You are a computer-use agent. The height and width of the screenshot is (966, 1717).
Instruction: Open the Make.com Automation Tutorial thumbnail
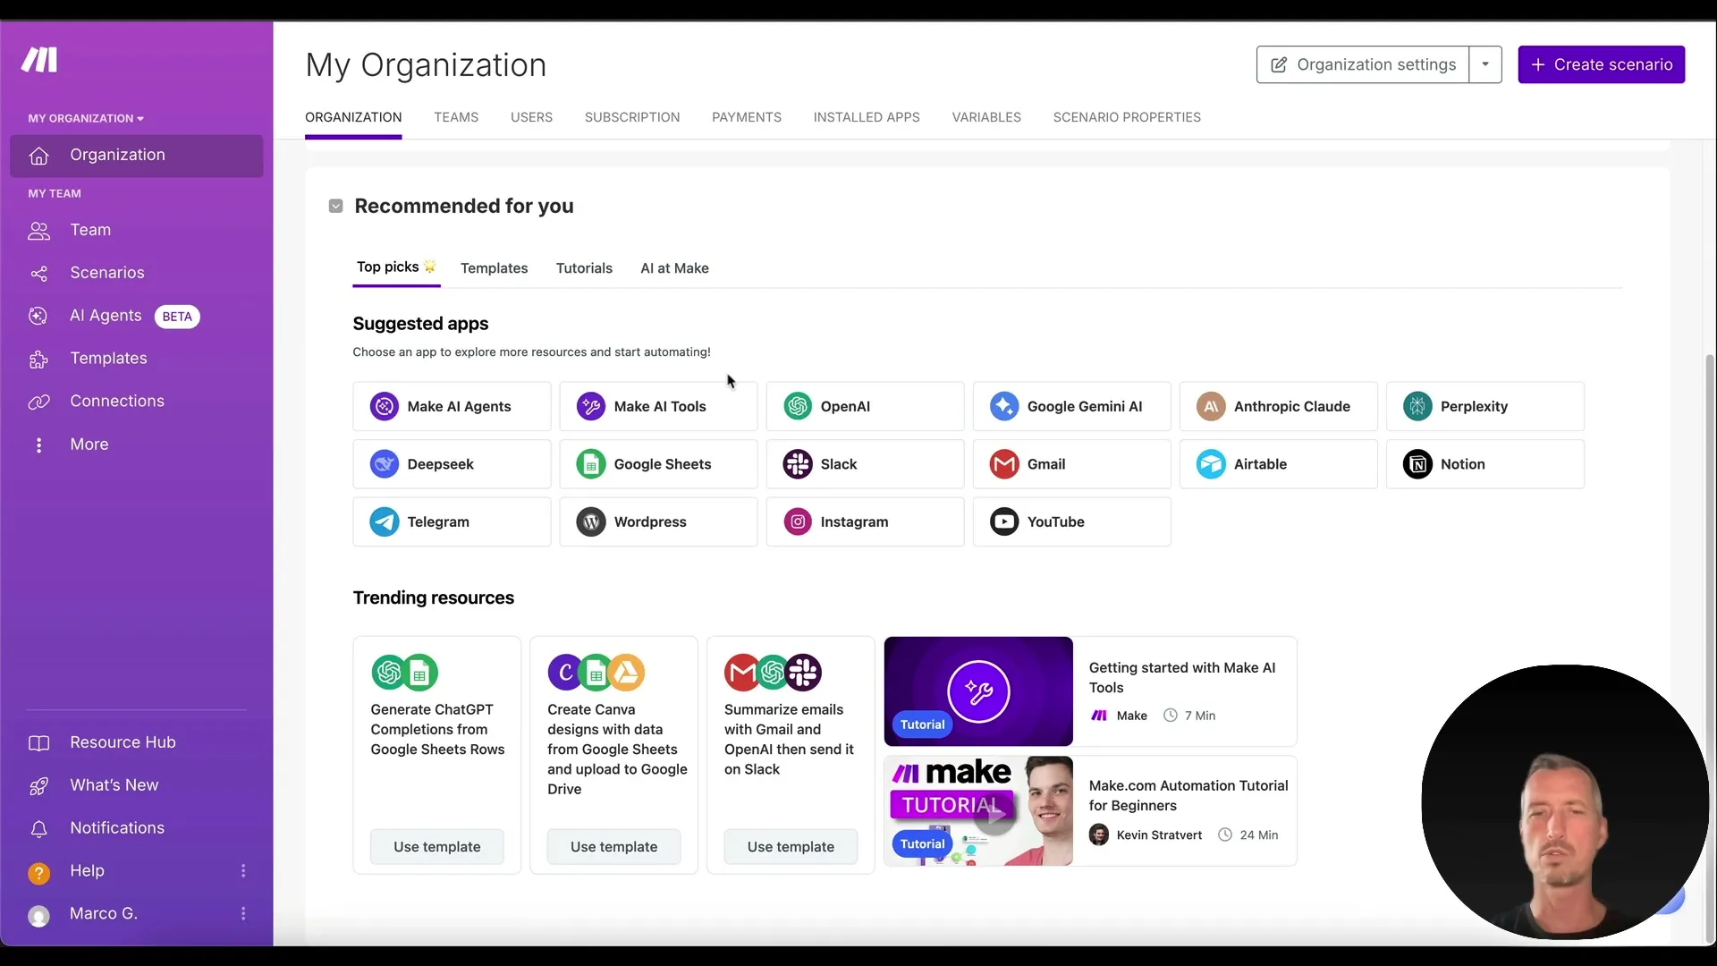978,811
